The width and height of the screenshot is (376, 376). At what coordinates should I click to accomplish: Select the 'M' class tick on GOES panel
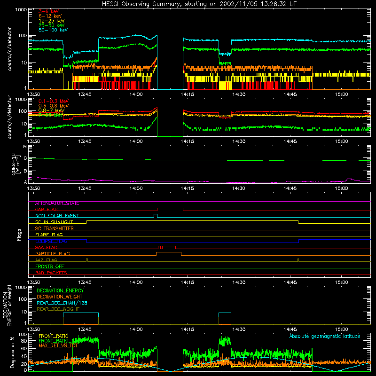25,147
